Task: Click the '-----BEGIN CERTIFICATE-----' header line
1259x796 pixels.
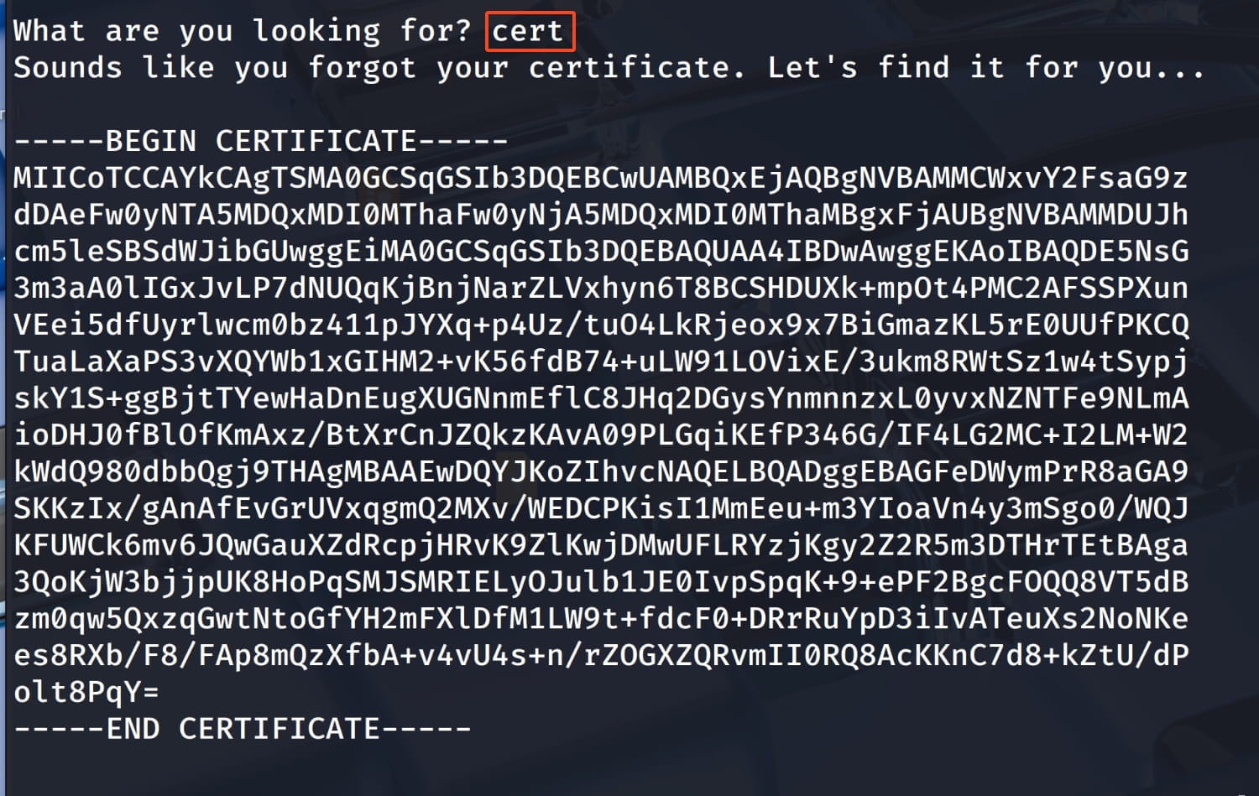Action: pos(261,141)
